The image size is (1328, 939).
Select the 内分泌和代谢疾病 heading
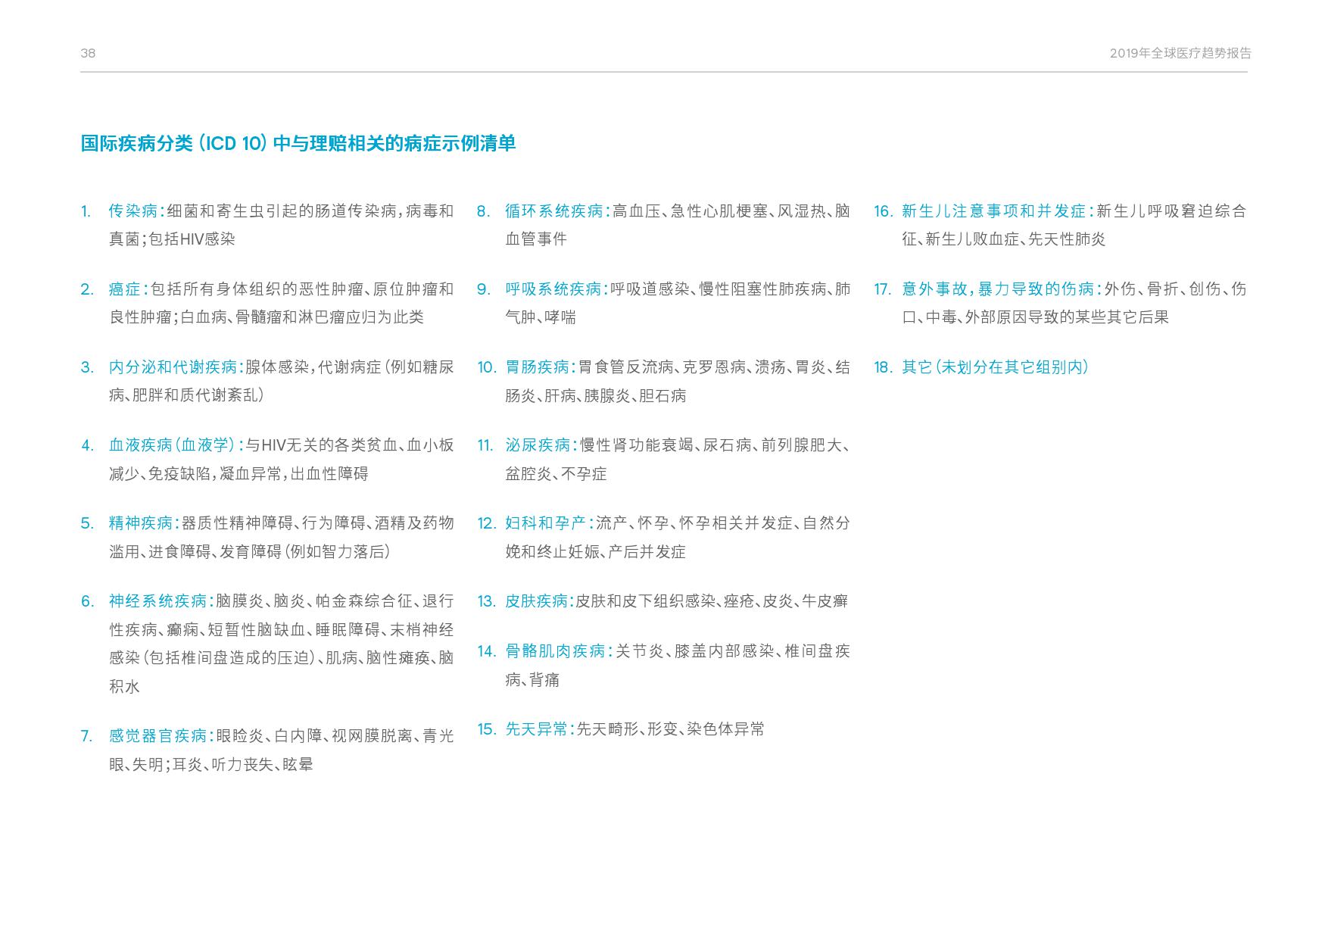(173, 367)
